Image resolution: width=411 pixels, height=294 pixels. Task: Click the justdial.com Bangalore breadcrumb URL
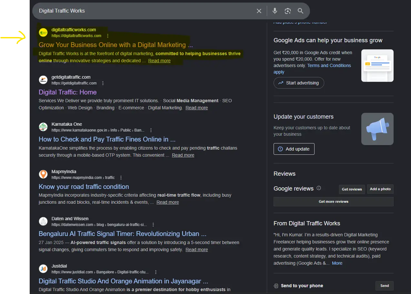click(100, 272)
